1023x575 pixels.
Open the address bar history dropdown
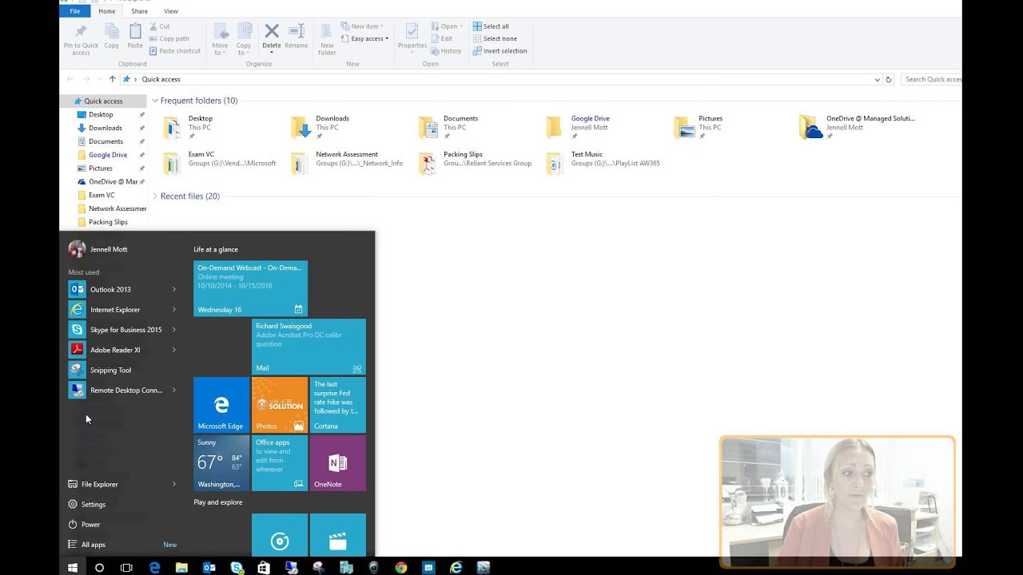click(877, 79)
